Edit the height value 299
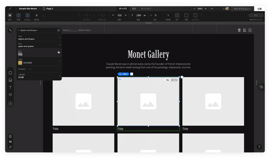The image size is (271, 159). (x=139, y=15)
